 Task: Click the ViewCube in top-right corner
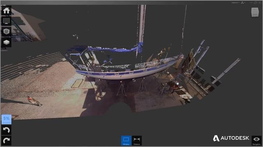click(x=255, y=12)
